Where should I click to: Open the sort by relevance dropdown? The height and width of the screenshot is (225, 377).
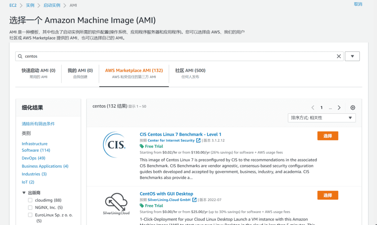321,117
